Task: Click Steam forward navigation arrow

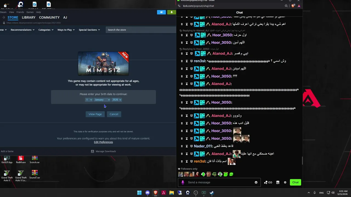Action: pyautogui.click(x=3, y=18)
